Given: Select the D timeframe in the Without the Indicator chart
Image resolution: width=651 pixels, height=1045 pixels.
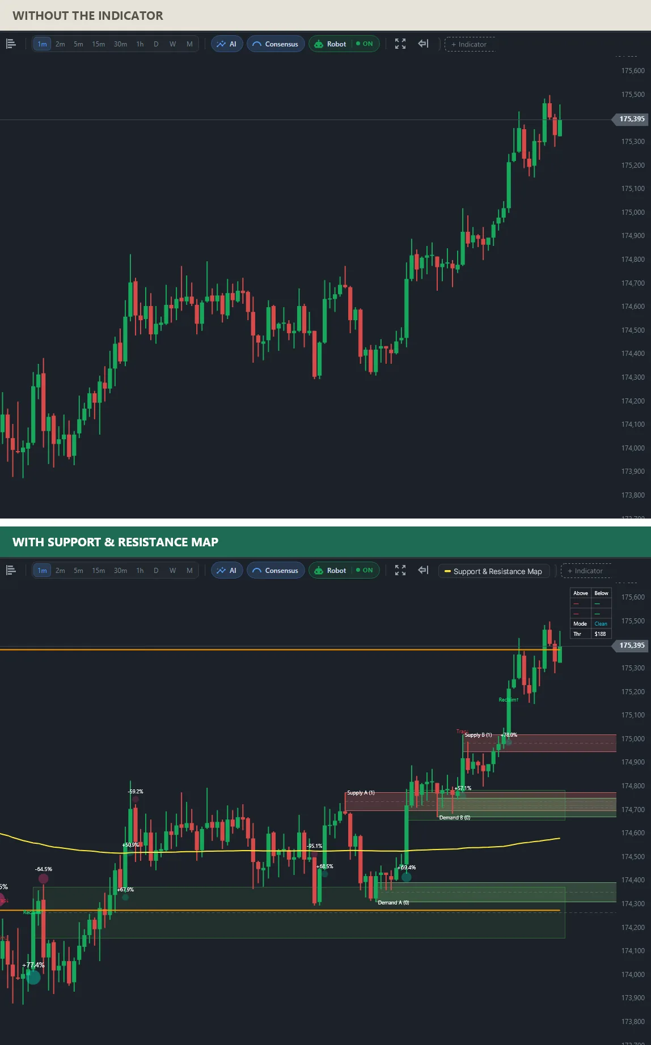Looking at the screenshot, I should click(156, 44).
